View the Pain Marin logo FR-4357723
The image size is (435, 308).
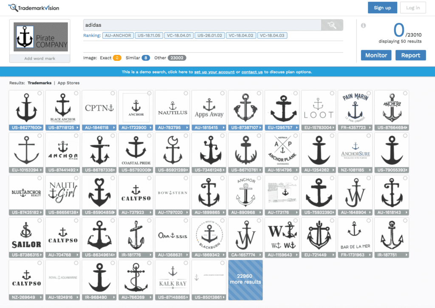(355, 108)
